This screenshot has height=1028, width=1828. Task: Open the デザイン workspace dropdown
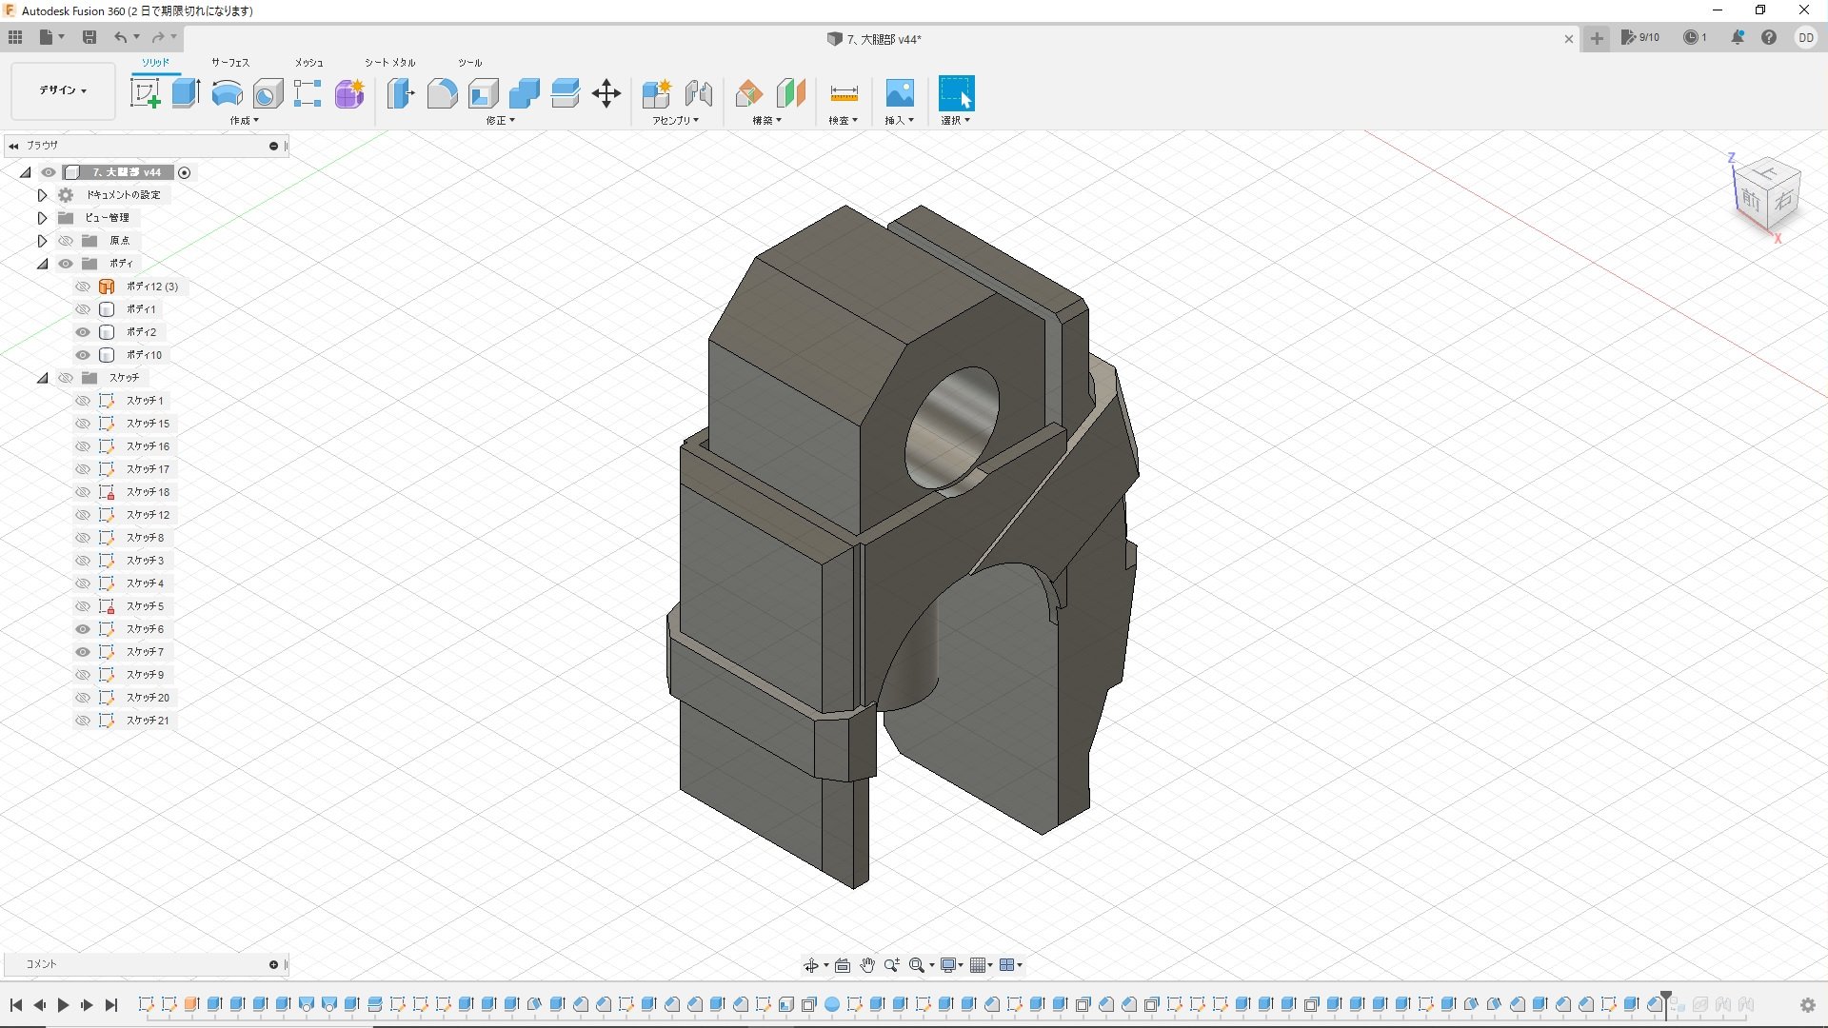pos(63,90)
